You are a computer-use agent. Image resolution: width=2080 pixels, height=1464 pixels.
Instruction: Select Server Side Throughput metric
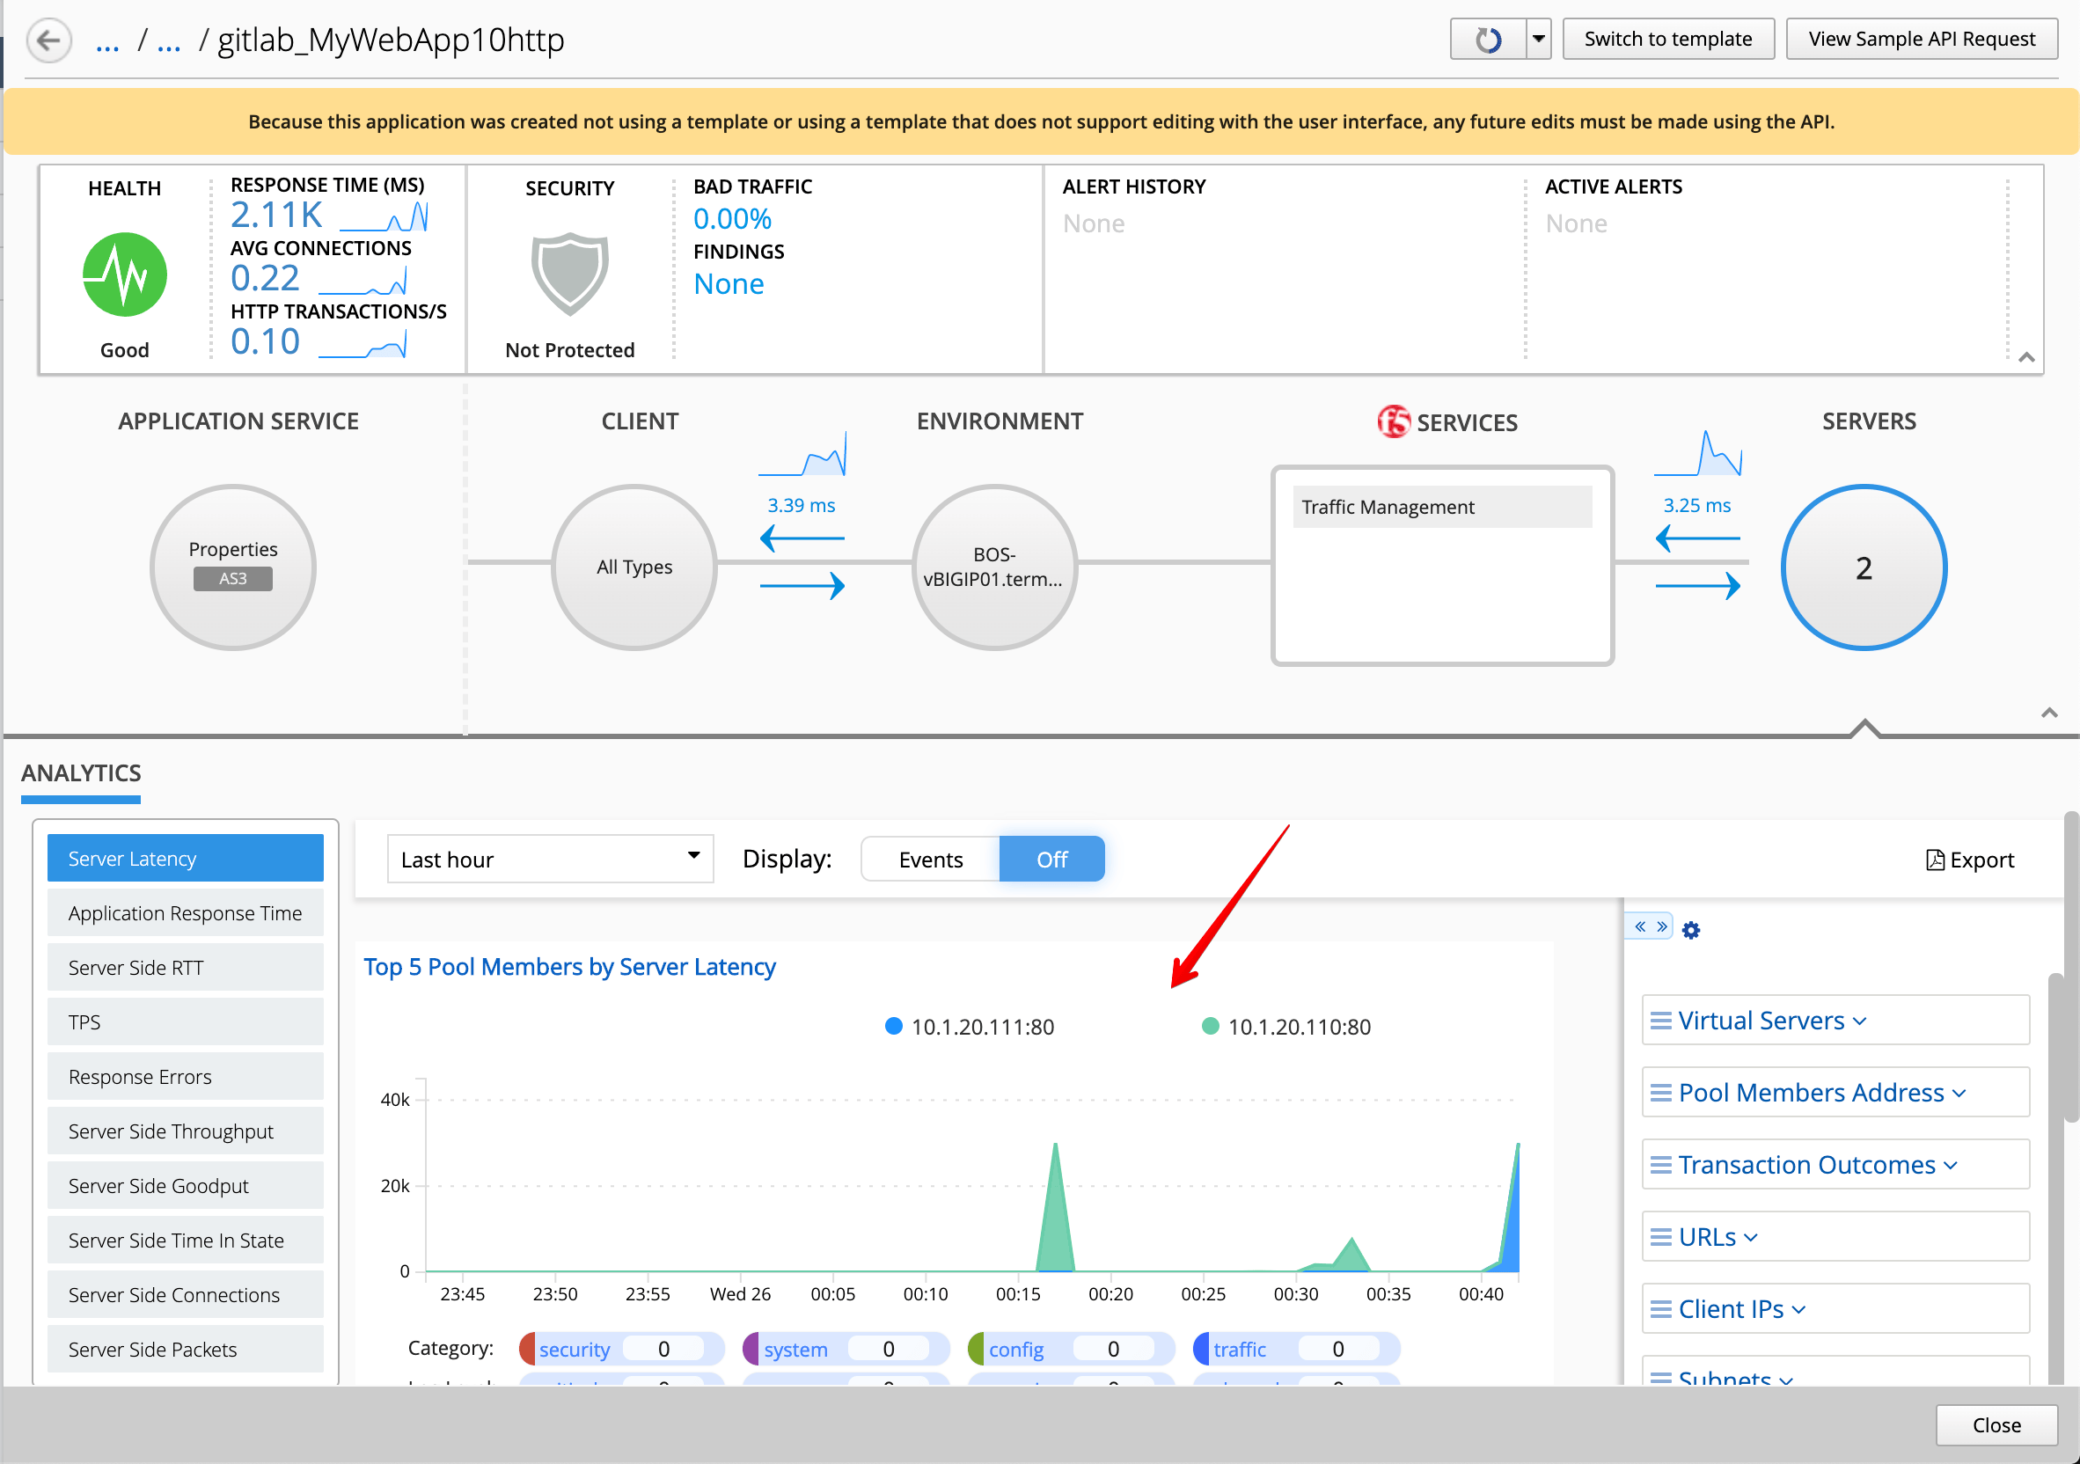click(186, 1131)
